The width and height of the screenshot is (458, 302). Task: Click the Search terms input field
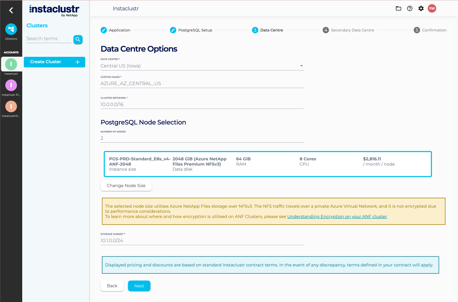tap(49, 38)
